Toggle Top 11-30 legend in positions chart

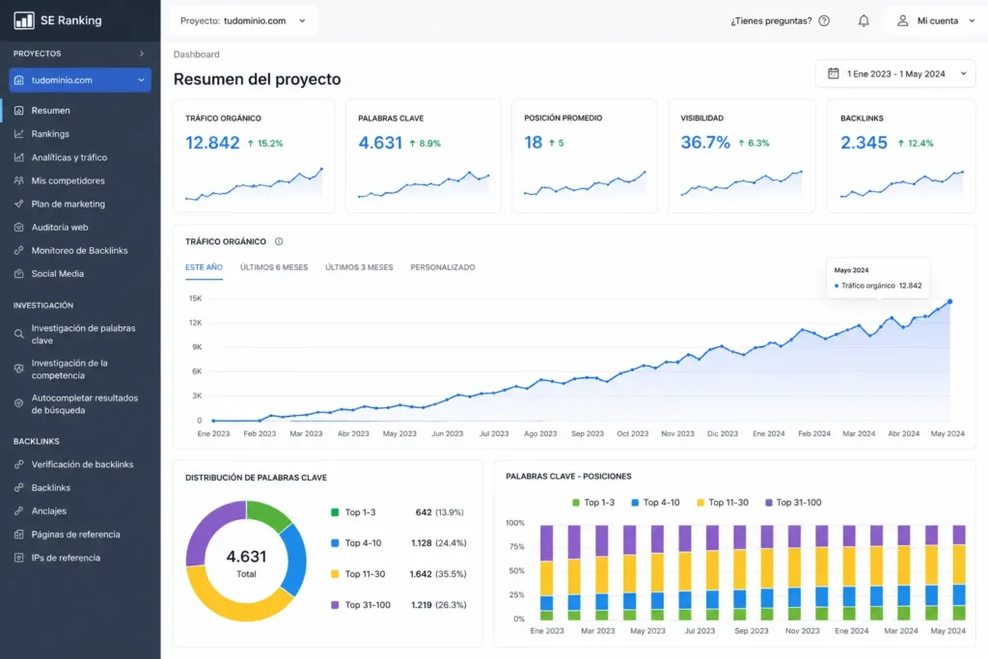tap(723, 503)
